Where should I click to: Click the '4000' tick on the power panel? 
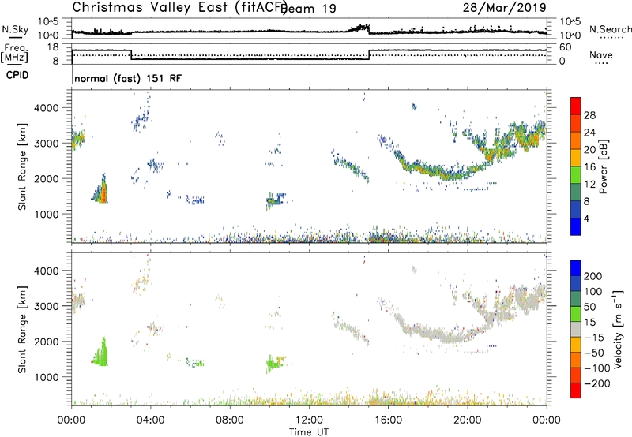pyautogui.click(x=46, y=107)
